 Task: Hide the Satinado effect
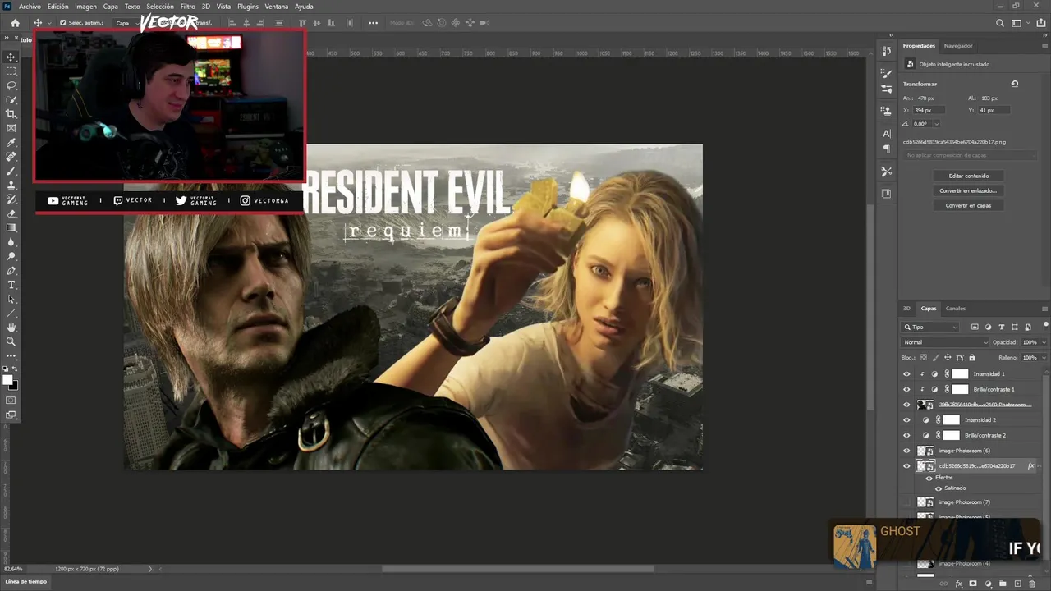tap(939, 488)
